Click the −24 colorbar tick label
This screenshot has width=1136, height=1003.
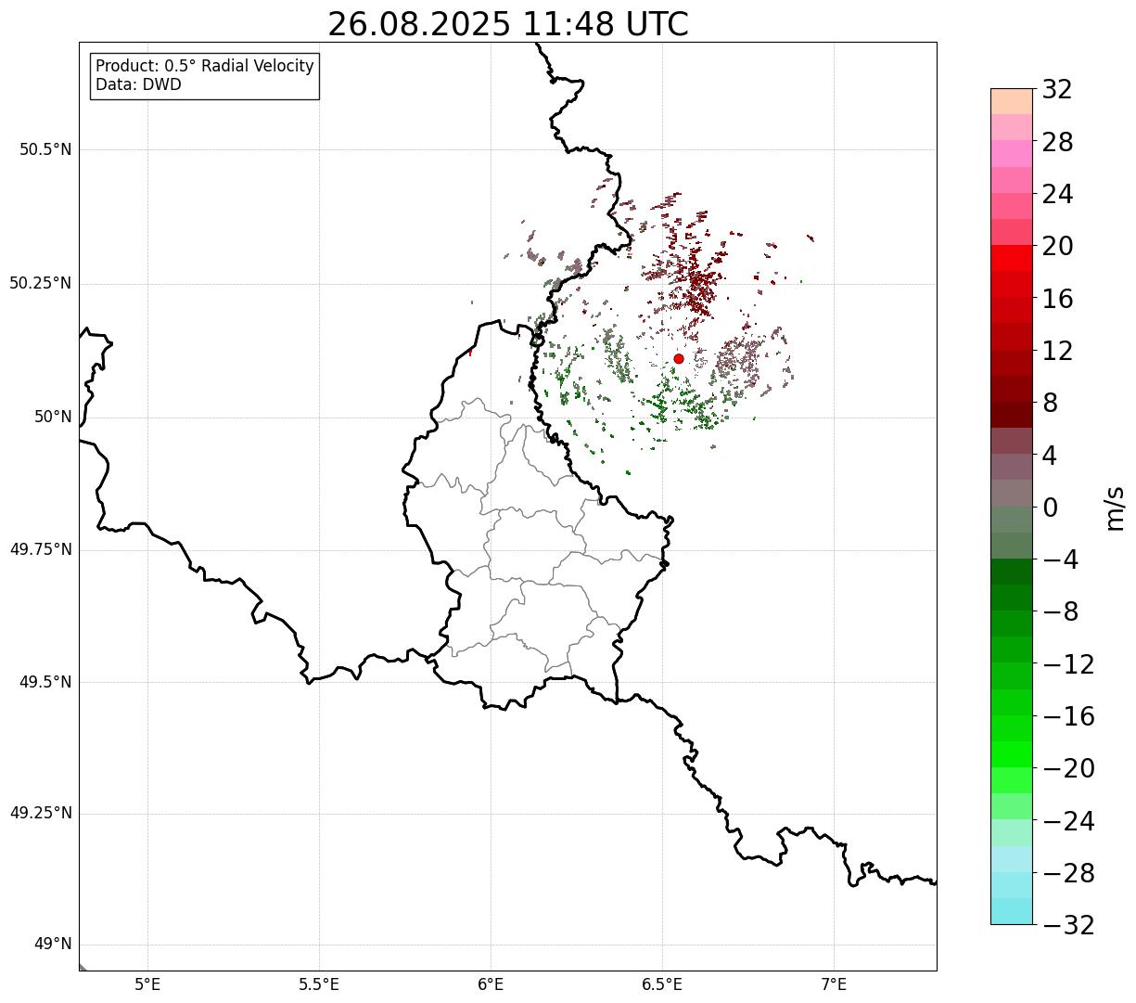pos(1067,821)
